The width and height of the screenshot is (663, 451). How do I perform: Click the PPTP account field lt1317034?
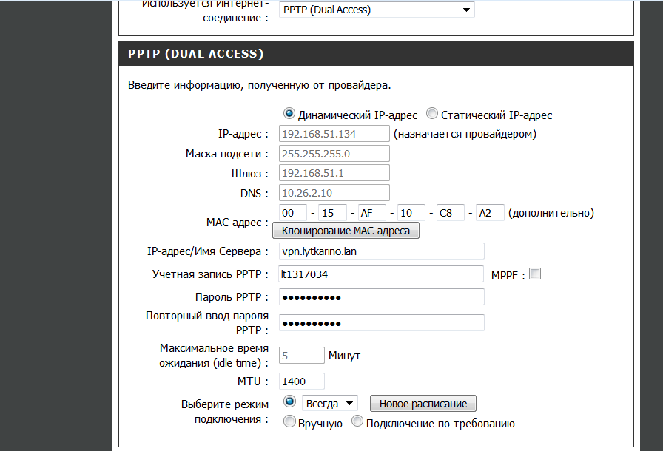(381, 274)
